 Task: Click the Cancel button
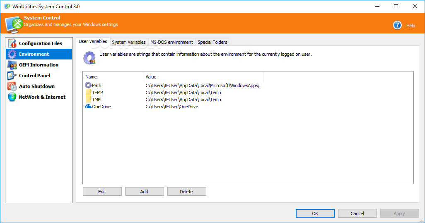pyautogui.click(x=357, y=213)
